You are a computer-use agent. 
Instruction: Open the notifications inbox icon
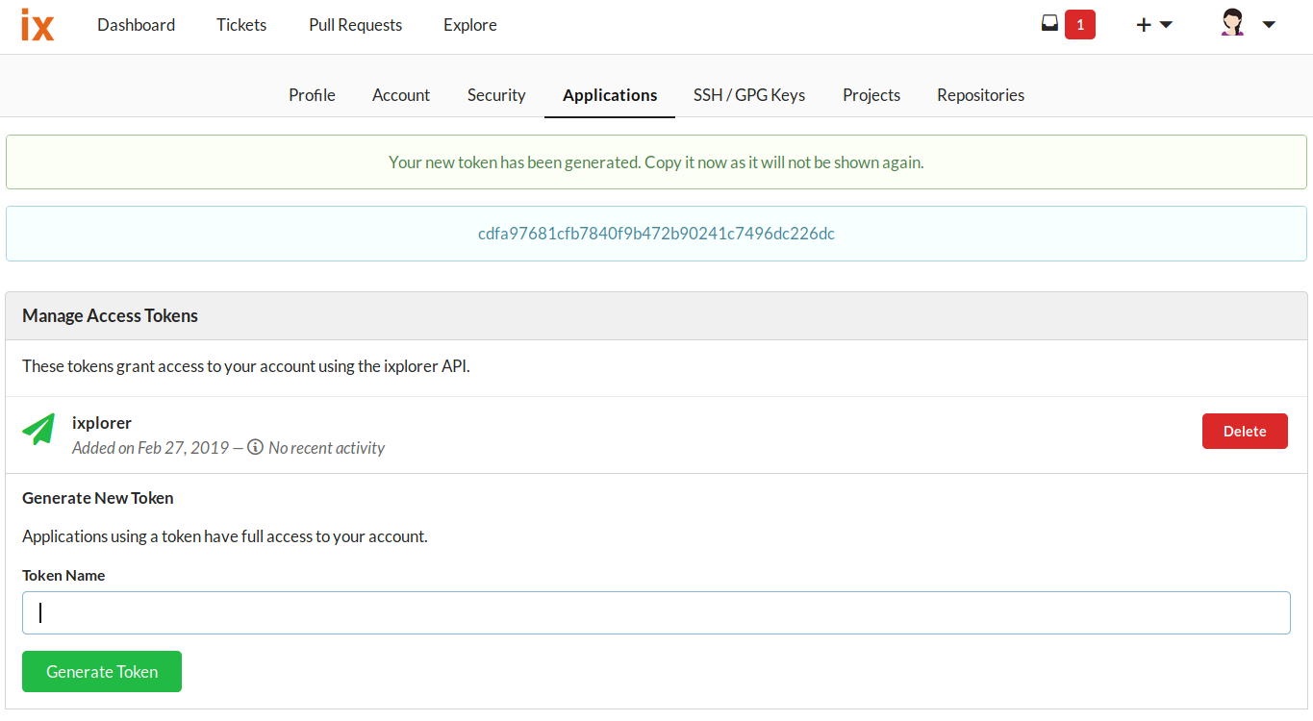pos(1049,24)
